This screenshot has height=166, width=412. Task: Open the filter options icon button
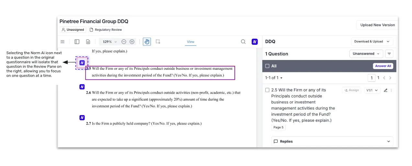389,54
